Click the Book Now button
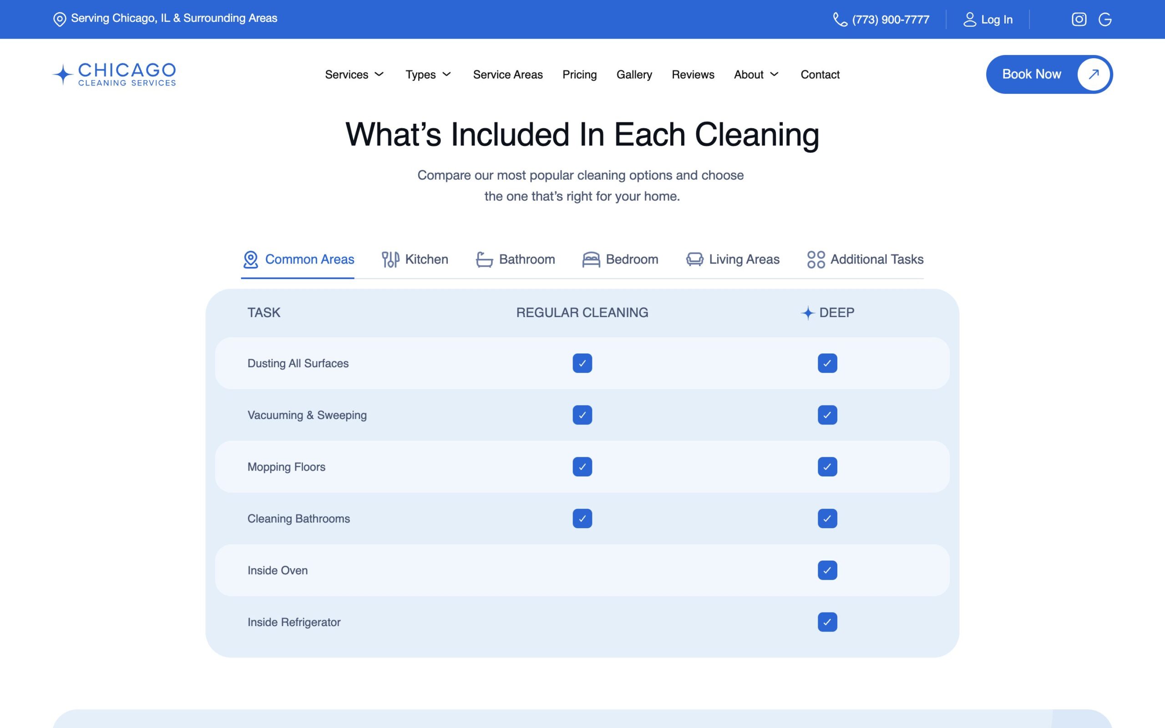1165x728 pixels. pyautogui.click(x=1049, y=74)
